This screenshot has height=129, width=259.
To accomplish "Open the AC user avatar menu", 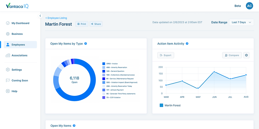I will 249,6.
